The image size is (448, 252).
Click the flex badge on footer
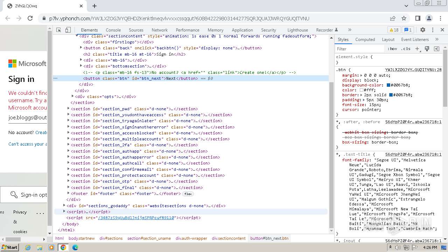tap(188, 194)
